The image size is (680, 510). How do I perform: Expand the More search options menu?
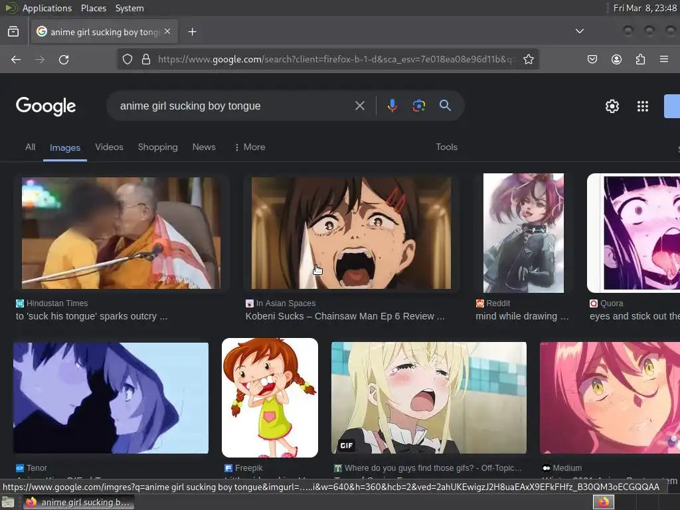250,147
